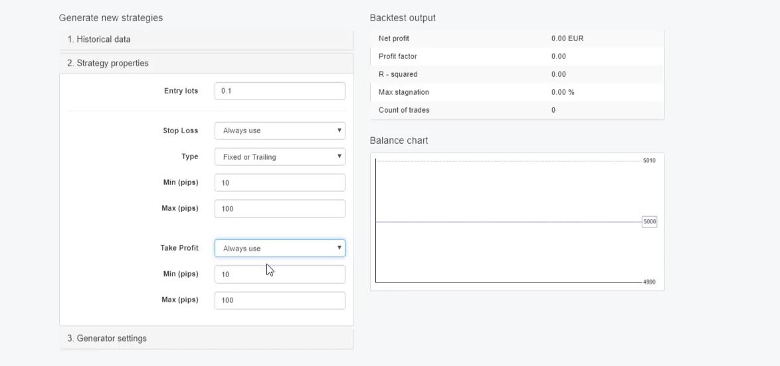Click the Take Profit Max (pips) field
Viewport: 780px width, 366px height.
pos(280,300)
